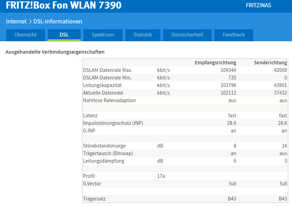Select the Impulsstörungsschutz (INP) row label

pyautogui.click(x=113, y=123)
